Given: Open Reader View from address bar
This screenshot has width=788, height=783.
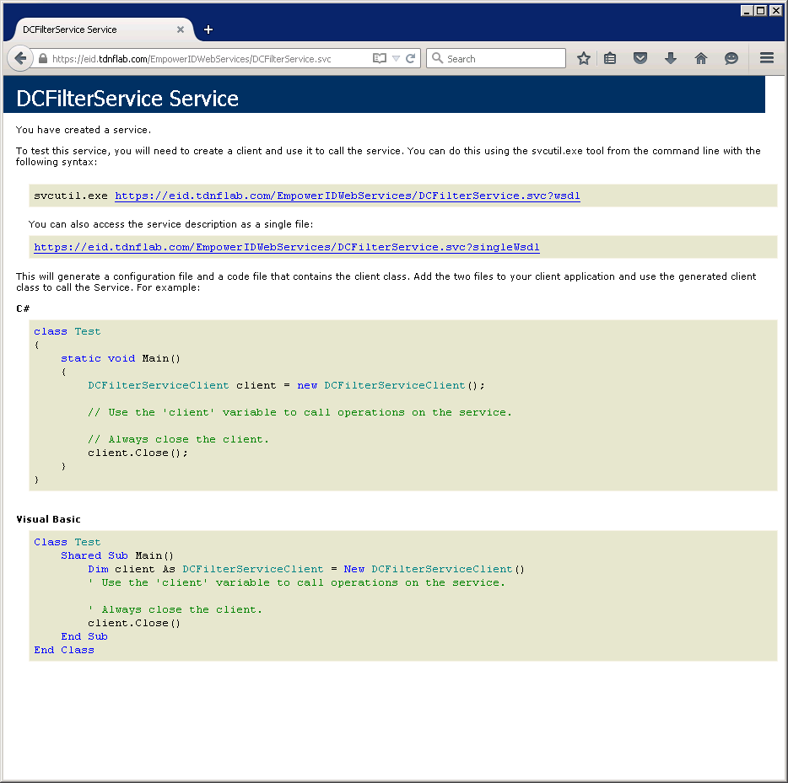Looking at the screenshot, I should coord(380,59).
